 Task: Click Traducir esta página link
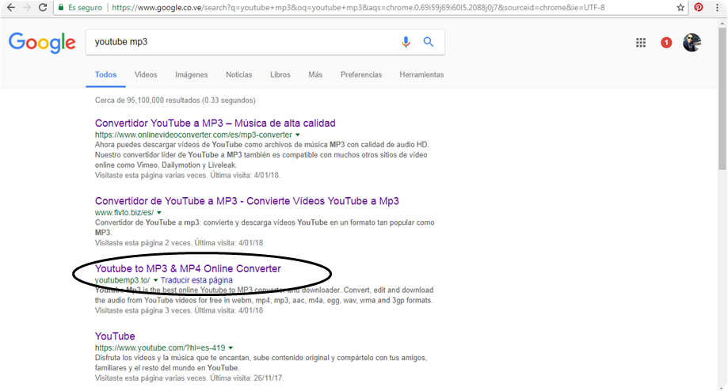pos(196,280)
